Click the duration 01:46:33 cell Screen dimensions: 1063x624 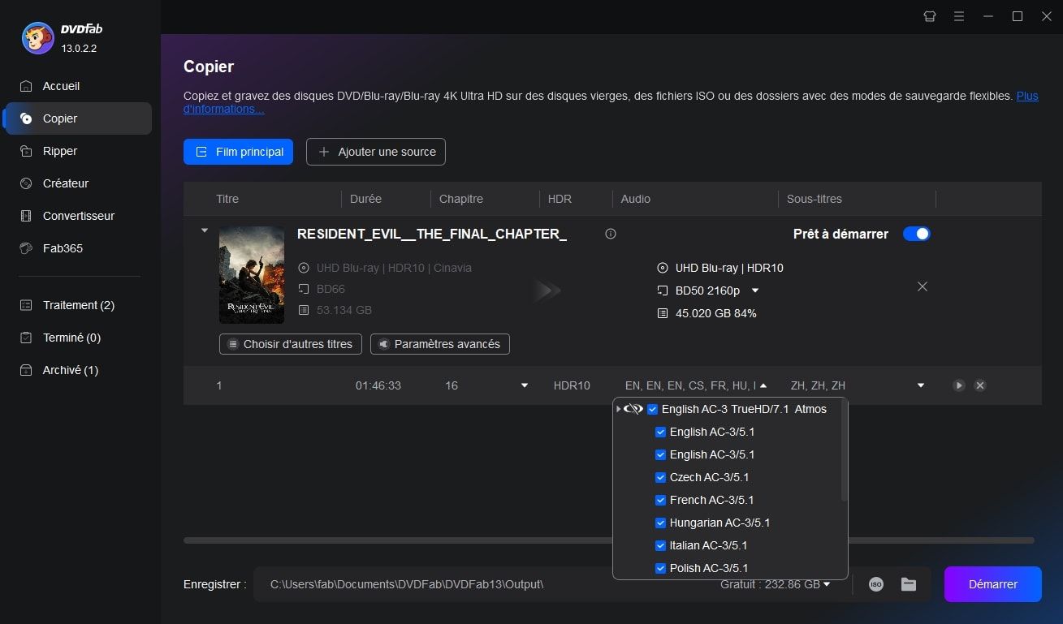(378, 385)
